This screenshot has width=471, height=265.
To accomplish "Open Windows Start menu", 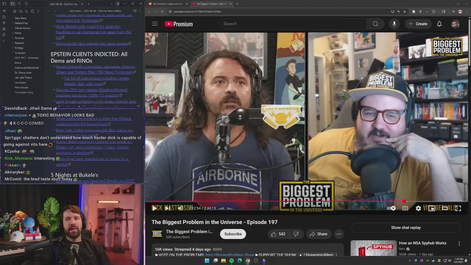I will click(x=207, y=261).
